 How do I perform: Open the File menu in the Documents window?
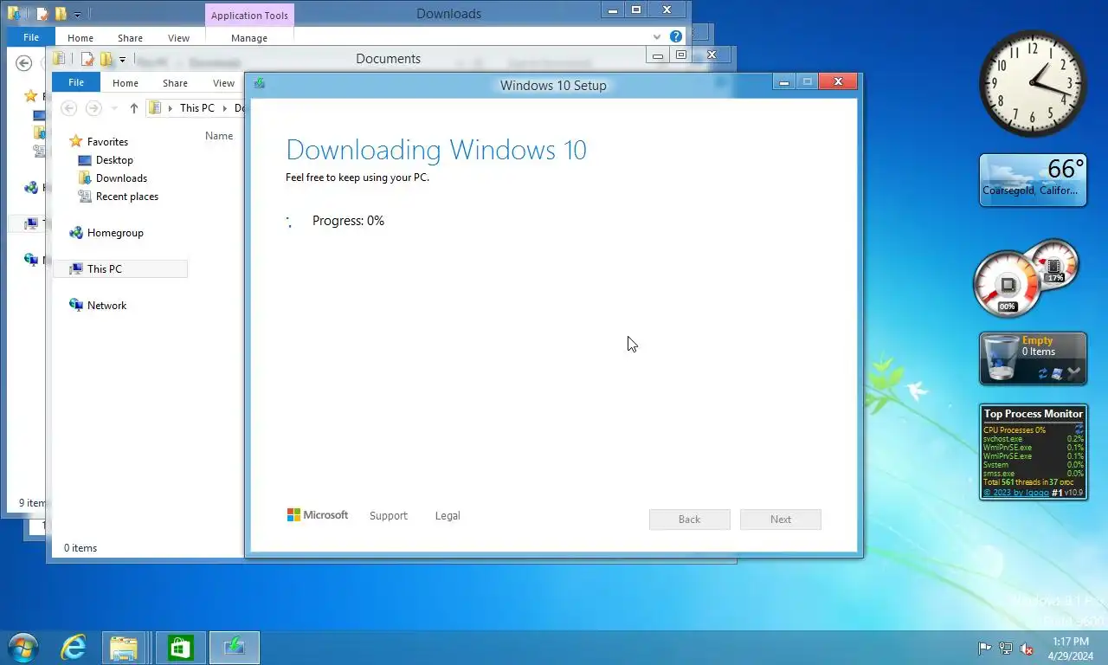click(76, 82)
